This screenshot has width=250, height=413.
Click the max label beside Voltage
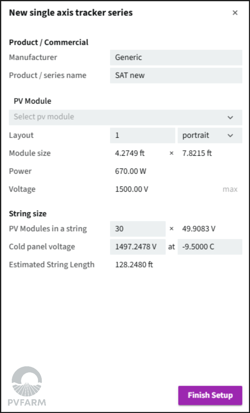pyautogui.click(x=230, y=189)
